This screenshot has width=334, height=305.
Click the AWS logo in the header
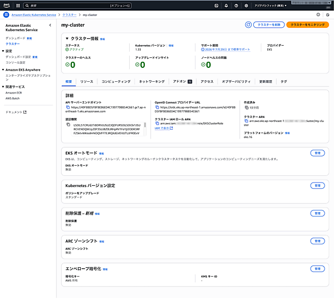coord(7,5)
